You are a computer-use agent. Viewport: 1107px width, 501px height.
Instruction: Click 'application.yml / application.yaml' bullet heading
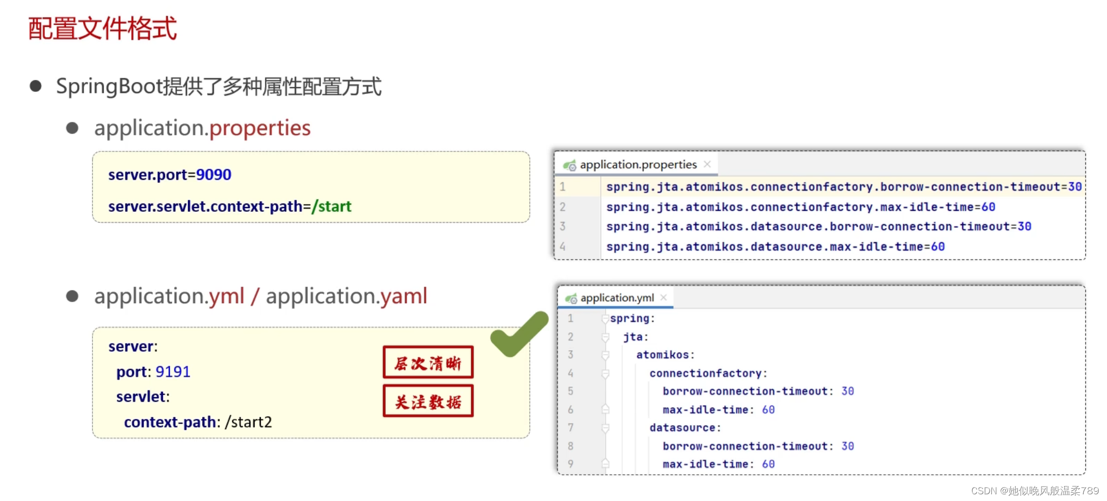coord(261,296)
